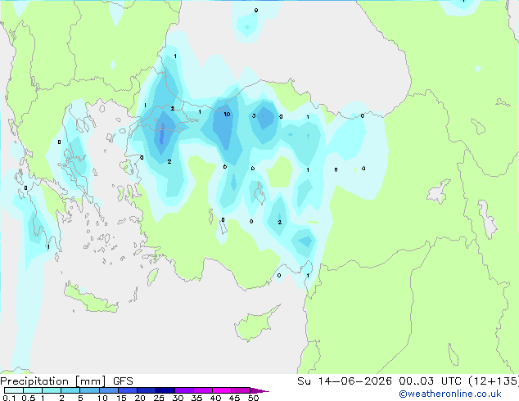Select the dark navy legend swatch for 25–30
The image size is (519, 401).
[165, 390]
